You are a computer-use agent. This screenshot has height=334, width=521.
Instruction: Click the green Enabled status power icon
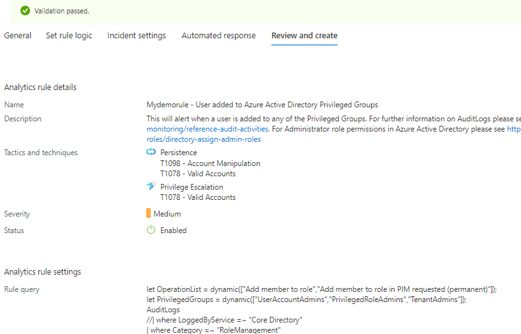151,230
